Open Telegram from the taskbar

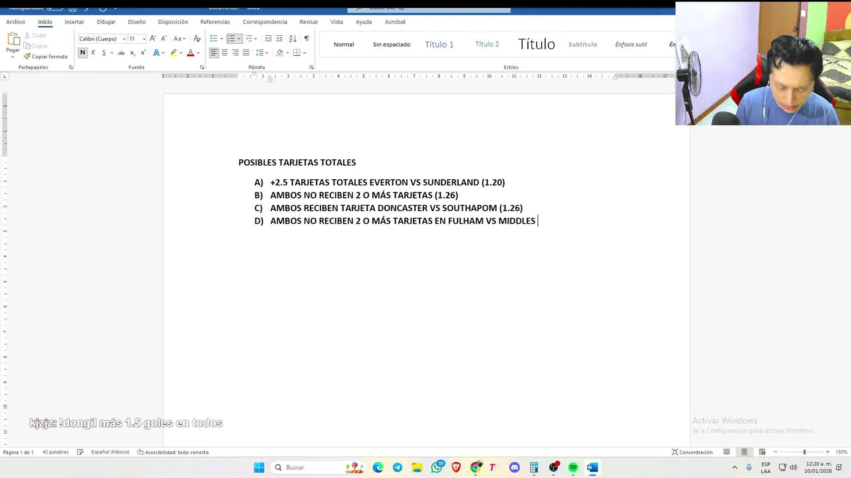[398, 467]
